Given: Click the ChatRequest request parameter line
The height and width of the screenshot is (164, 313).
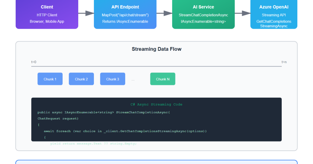Looking at the screenshot, I should coord(58,118).
